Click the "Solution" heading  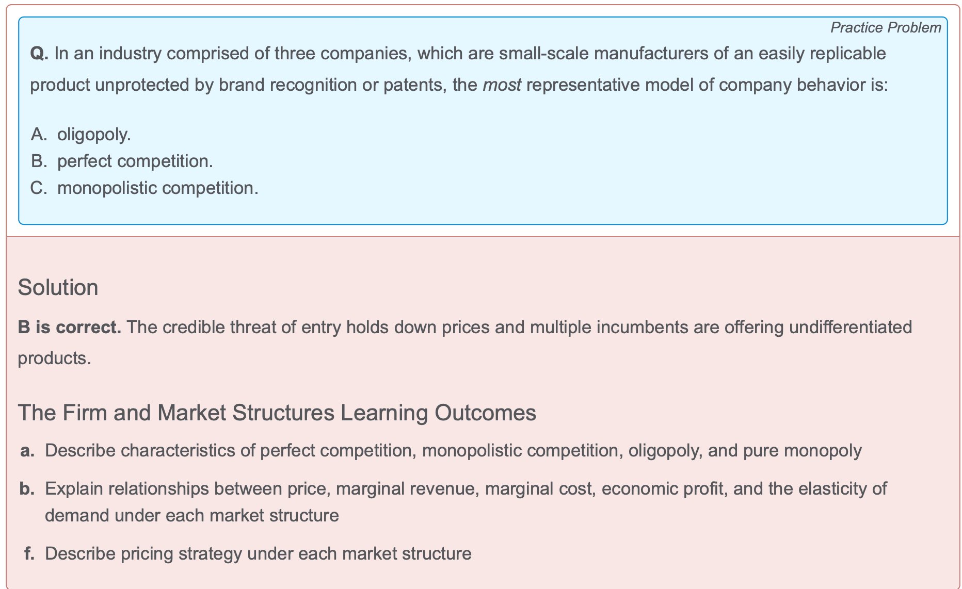point(58,287)
